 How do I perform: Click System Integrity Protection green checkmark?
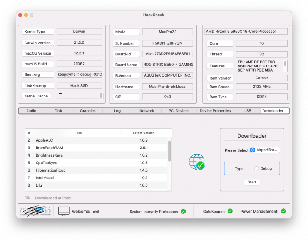[x=183, y=211]
